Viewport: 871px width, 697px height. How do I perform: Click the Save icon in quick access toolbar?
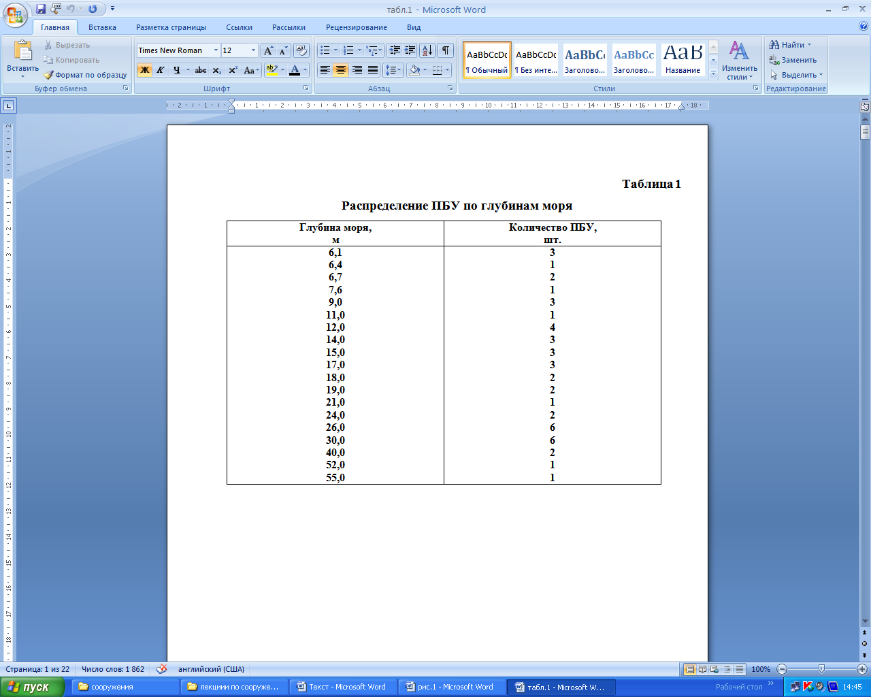pos(41,10)
